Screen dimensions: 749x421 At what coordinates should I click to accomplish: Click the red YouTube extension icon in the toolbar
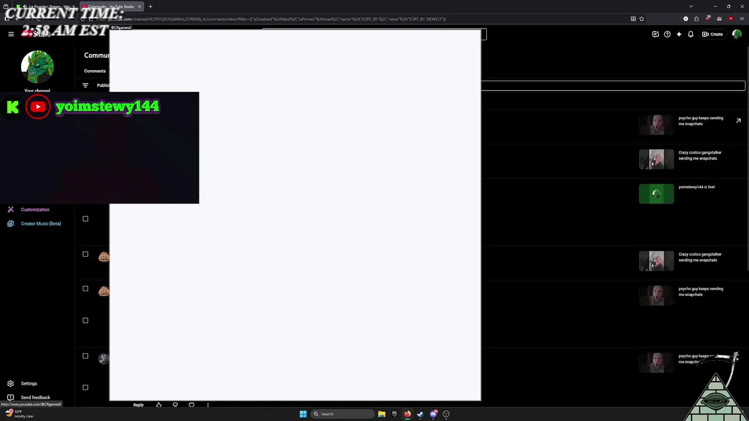(x=731, y=19)
